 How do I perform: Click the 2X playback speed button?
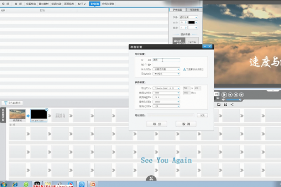[x=216, y=94]
